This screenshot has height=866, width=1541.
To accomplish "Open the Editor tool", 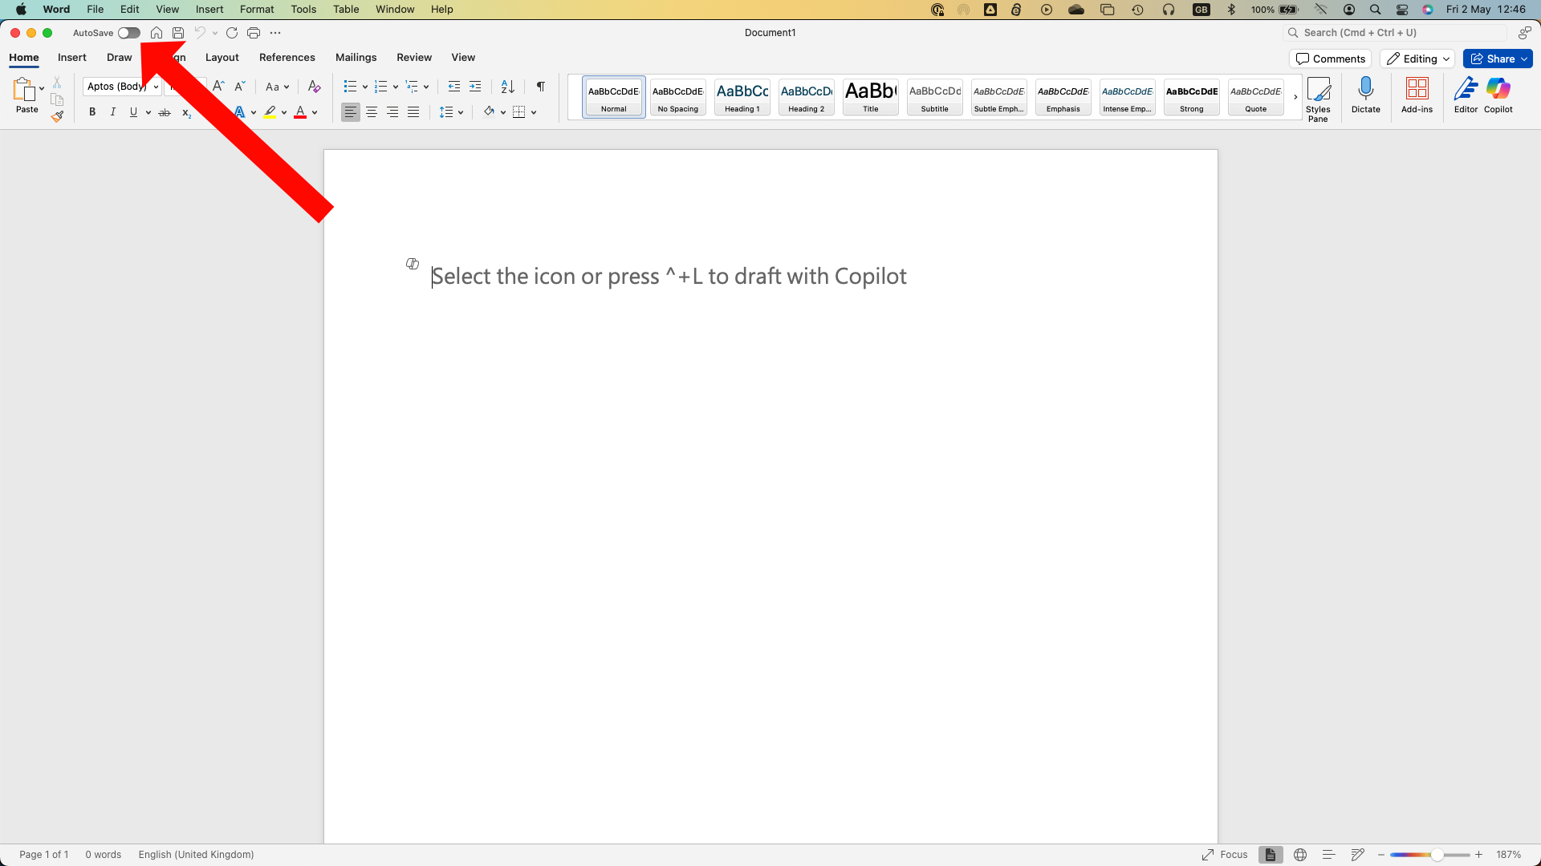I will point(1465,95).
